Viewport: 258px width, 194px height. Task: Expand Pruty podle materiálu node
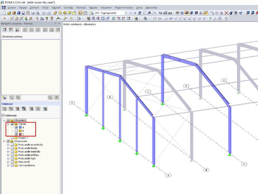(8, 151)
